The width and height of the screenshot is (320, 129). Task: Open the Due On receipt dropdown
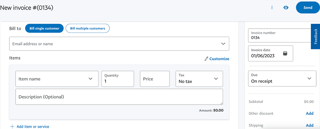coord(309,79)
